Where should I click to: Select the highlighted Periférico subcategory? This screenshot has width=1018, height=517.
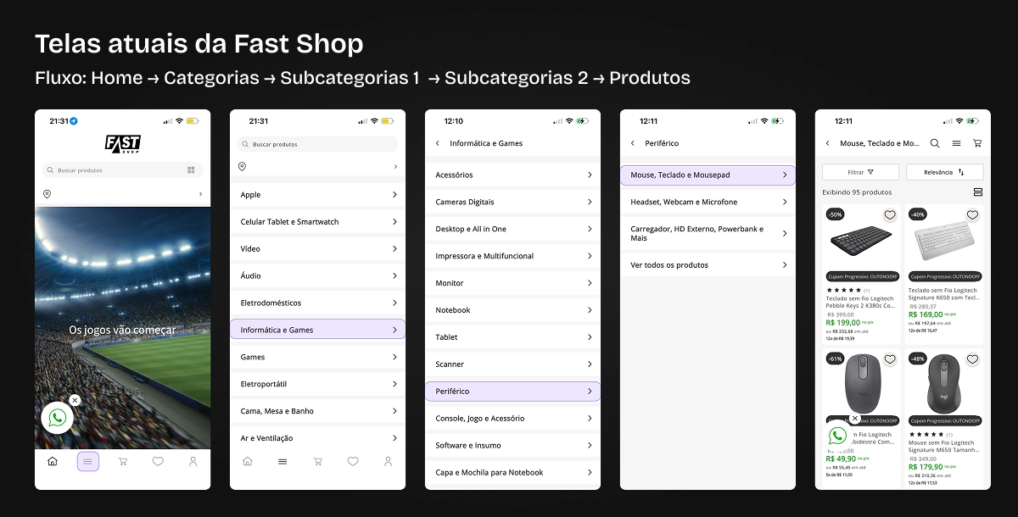click(x=512, y=391)
